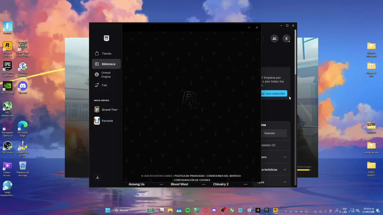Viewport: 383px width, 215px height.
Task: Open the Condiciones del Servicio link
Action: point(224,176)
